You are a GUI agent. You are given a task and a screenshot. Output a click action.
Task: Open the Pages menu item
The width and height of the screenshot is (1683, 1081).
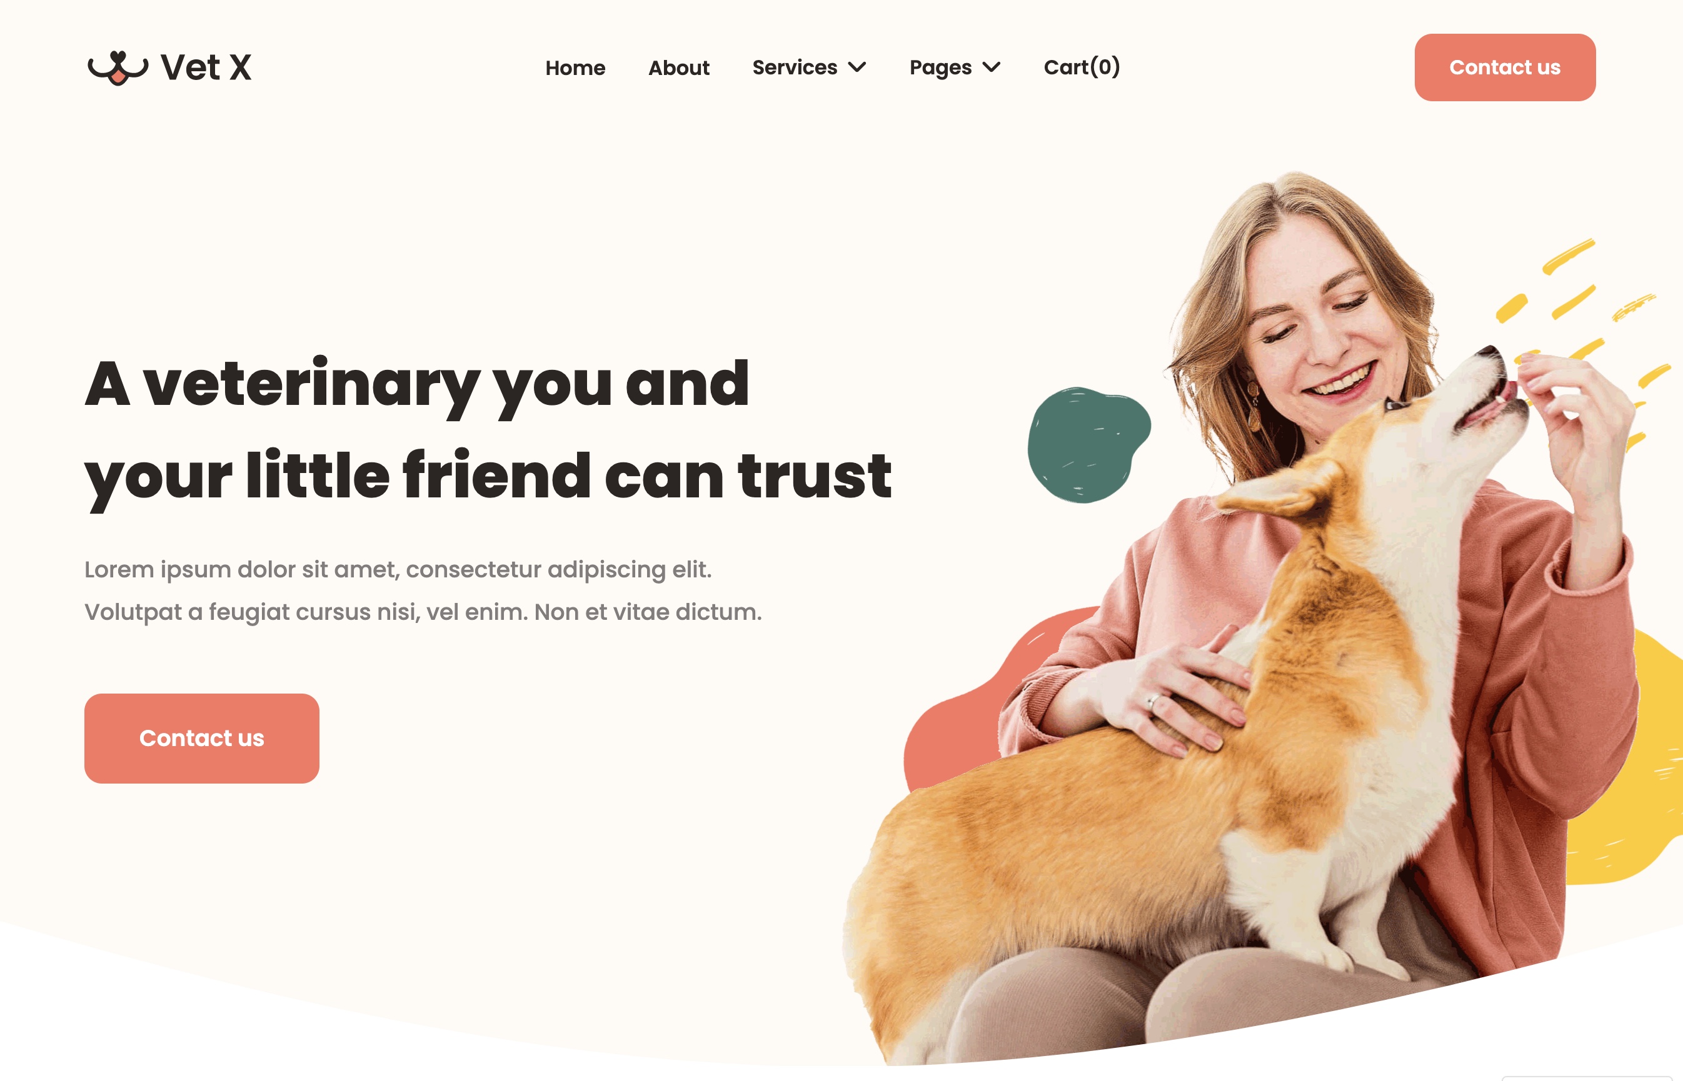pyautogui.click(x=940, y=67)
